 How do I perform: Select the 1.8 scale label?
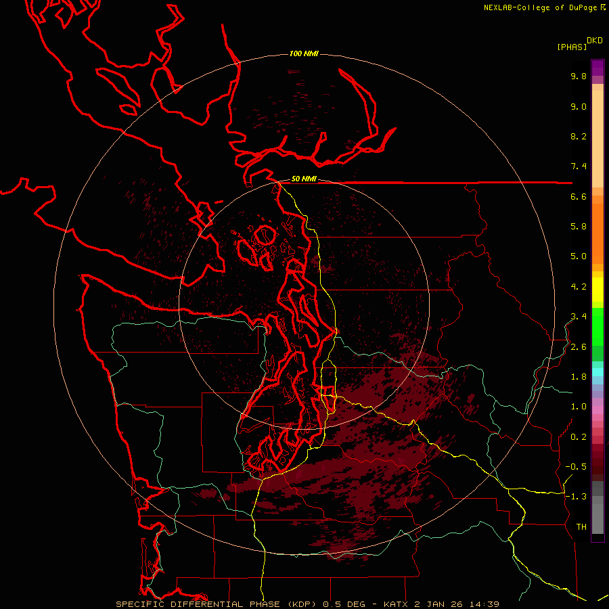coord(579,377)
